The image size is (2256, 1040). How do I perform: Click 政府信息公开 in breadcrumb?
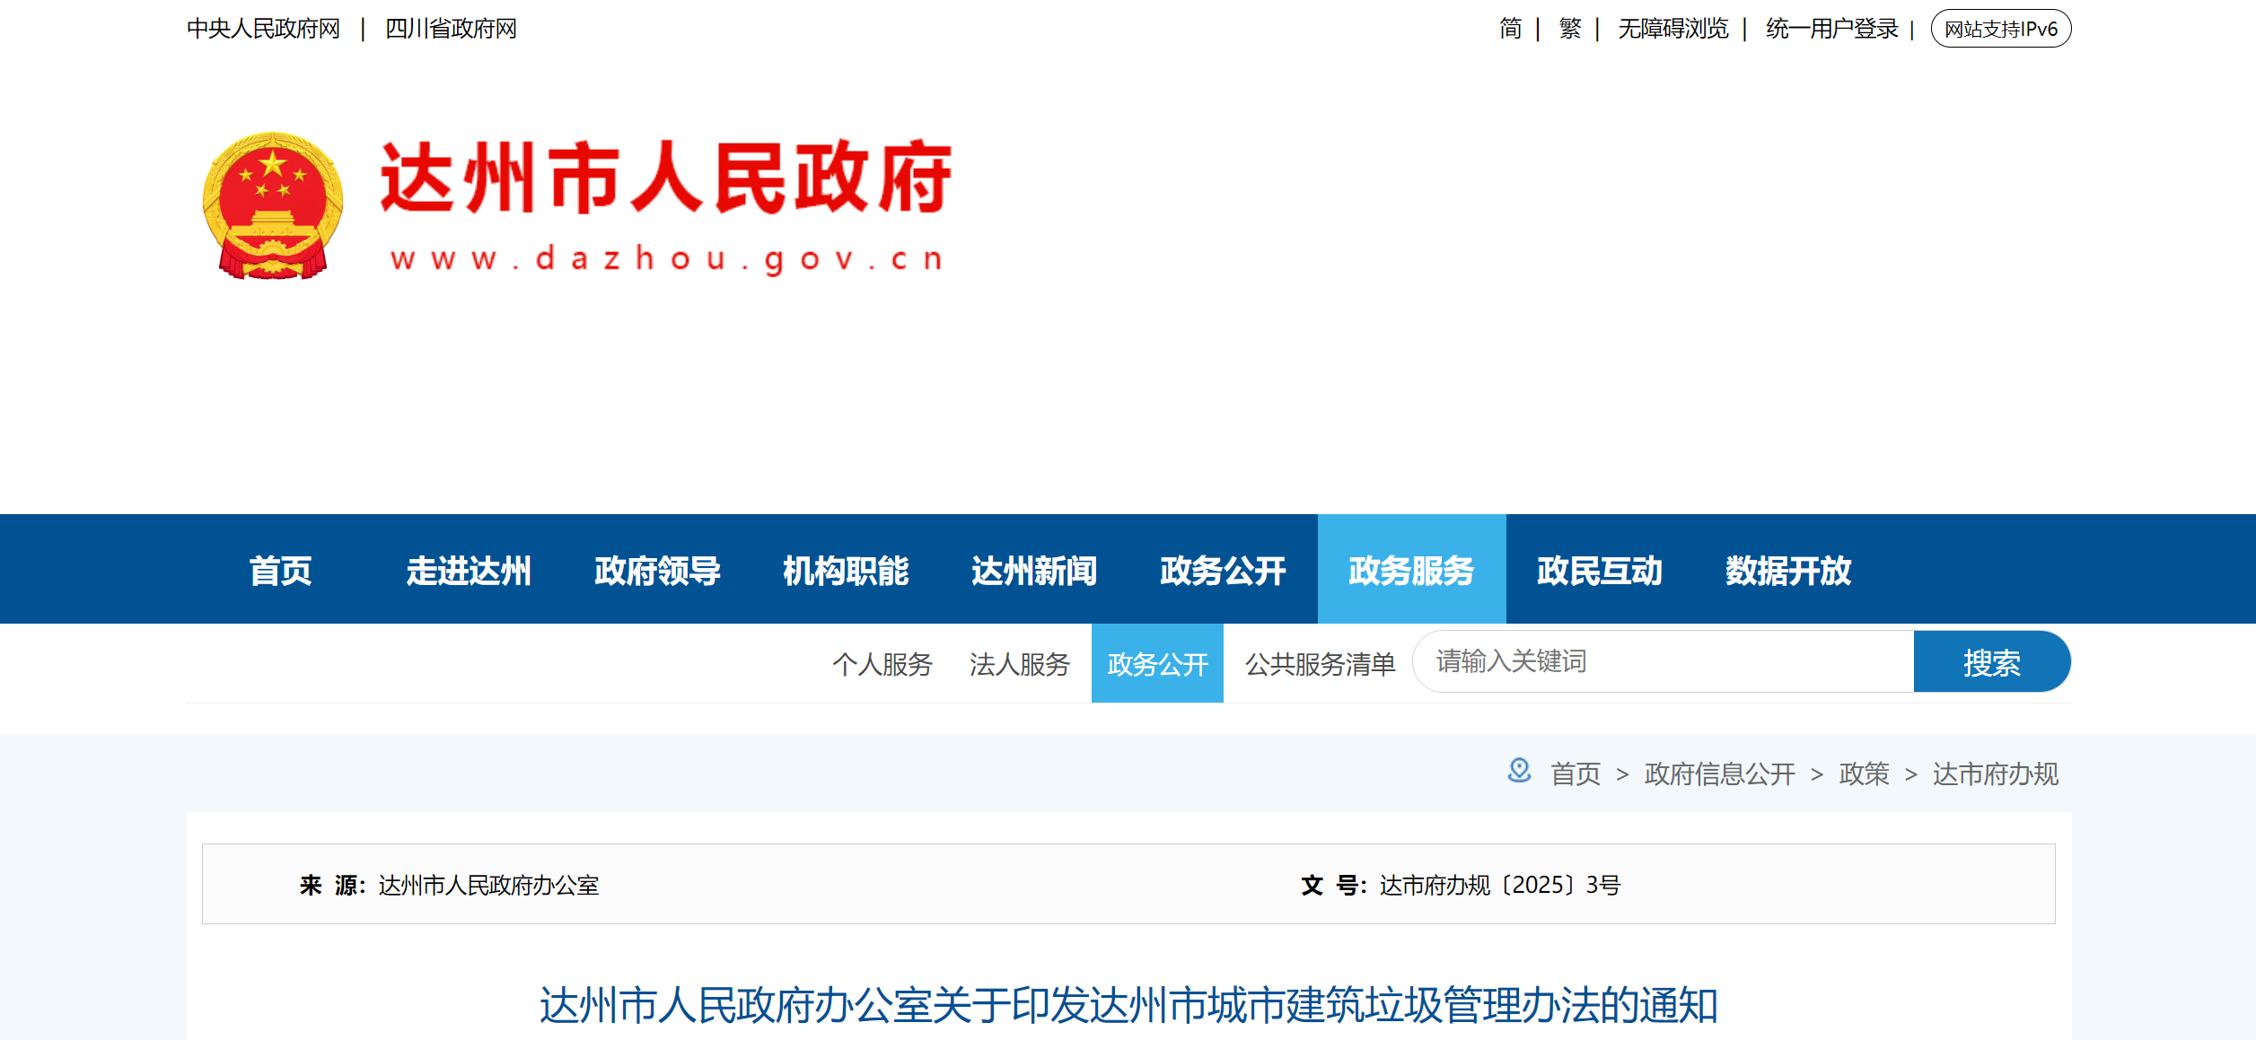[x=1719, y=773]
